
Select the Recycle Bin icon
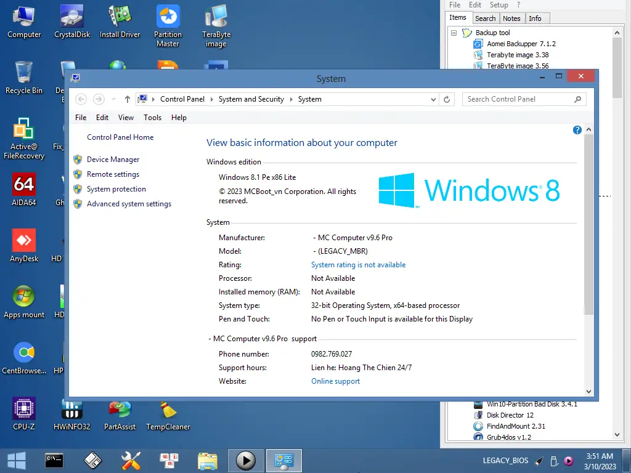coord(24,78)
